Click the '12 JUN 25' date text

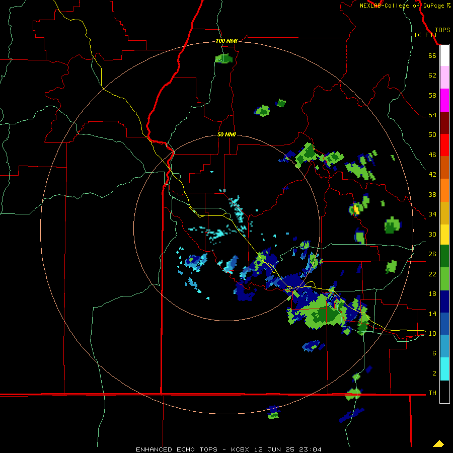click(x=274, y=449)
